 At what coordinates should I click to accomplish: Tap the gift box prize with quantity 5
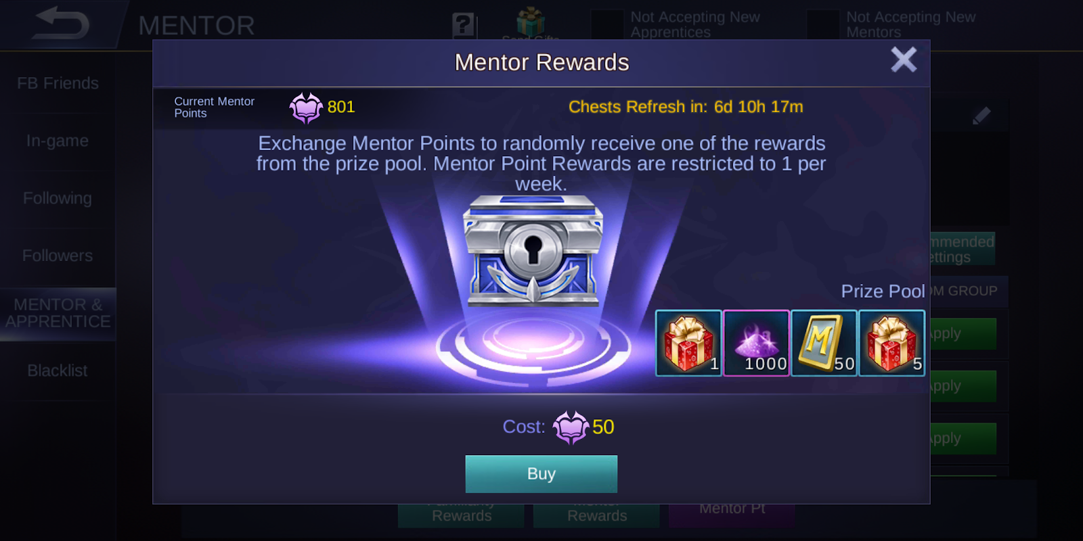(892, 343)
